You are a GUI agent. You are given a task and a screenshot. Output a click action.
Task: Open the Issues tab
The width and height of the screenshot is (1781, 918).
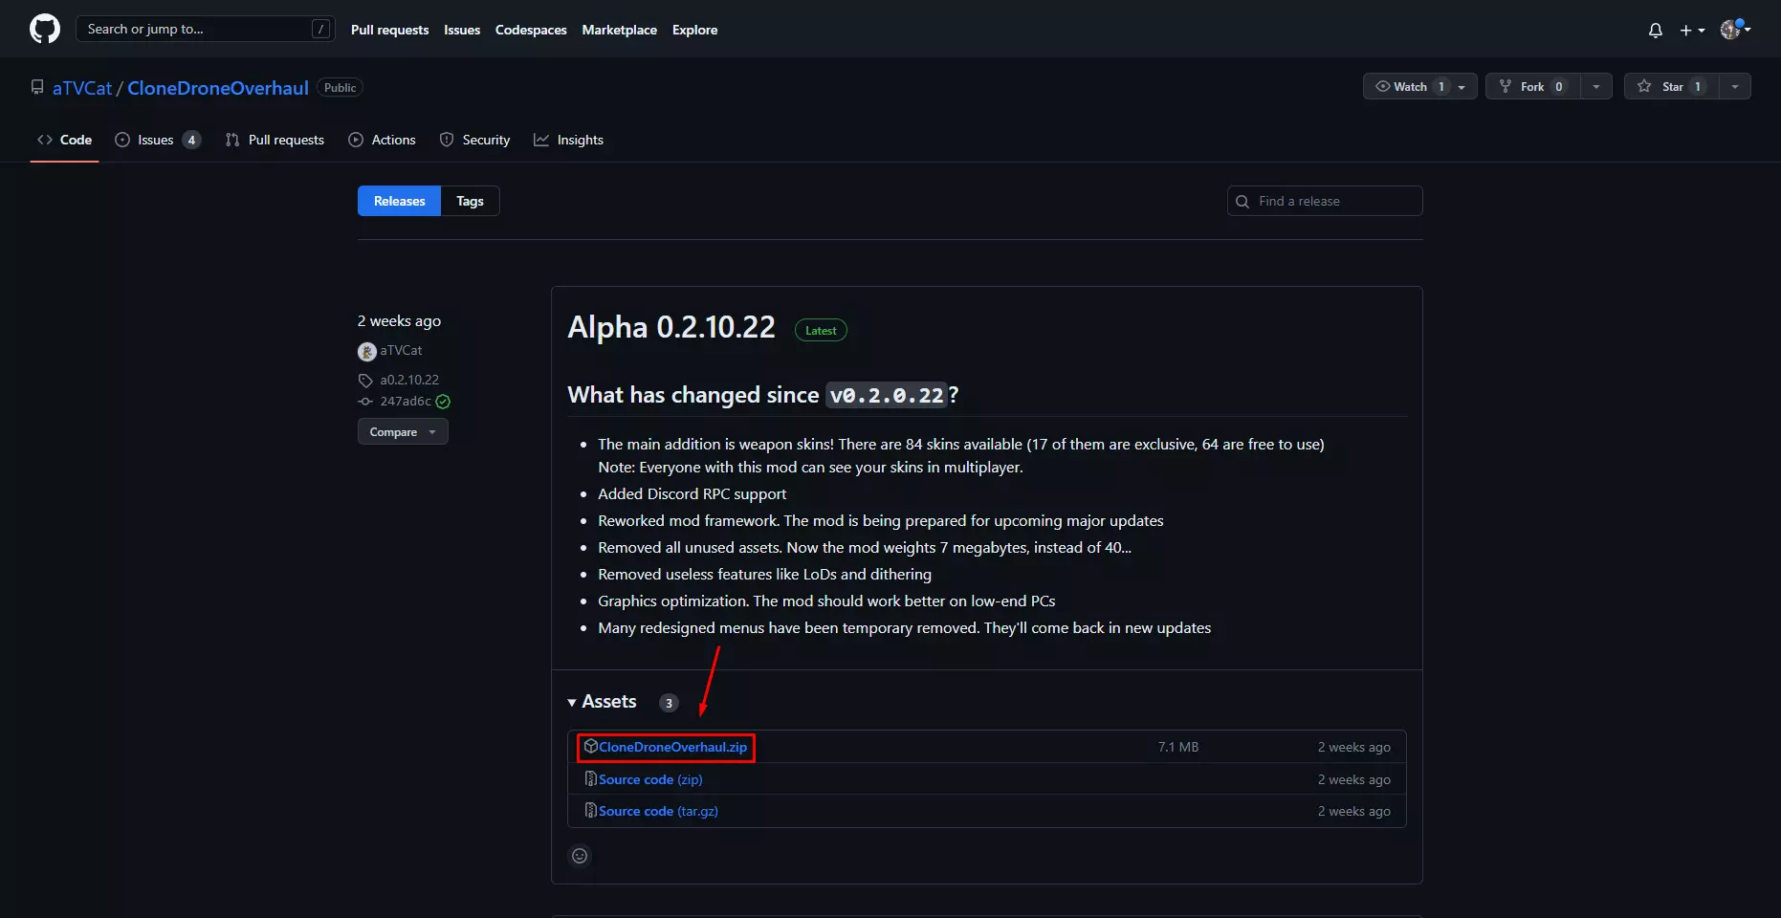coord(156,140)
